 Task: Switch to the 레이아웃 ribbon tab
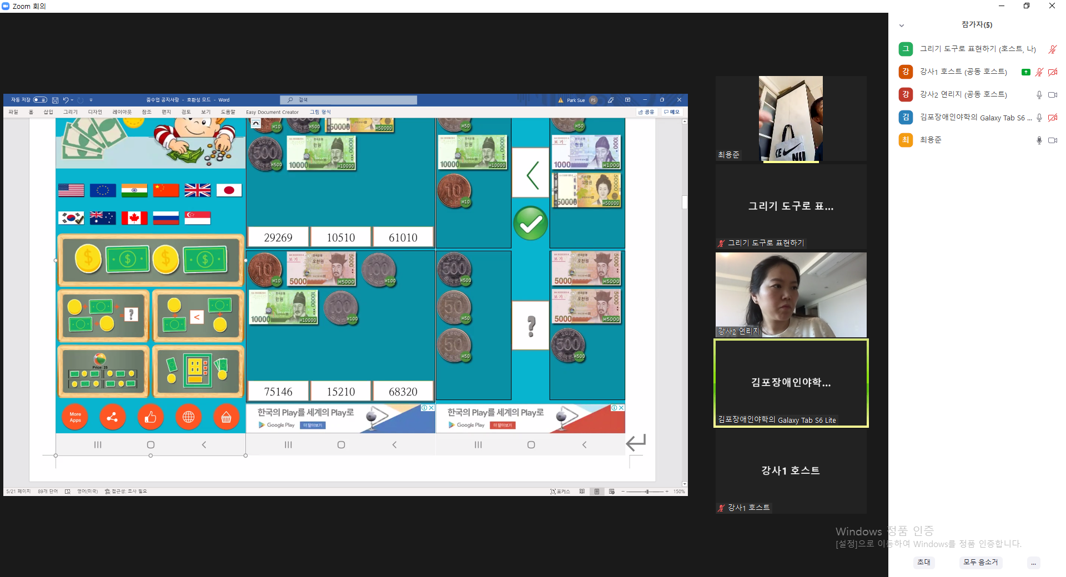click(x=122, y=112)
